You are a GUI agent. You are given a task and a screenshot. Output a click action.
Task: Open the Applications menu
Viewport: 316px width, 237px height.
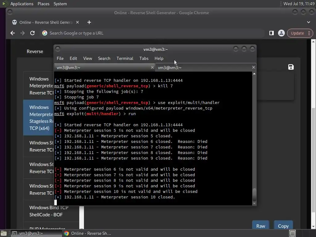click(22, 4)
